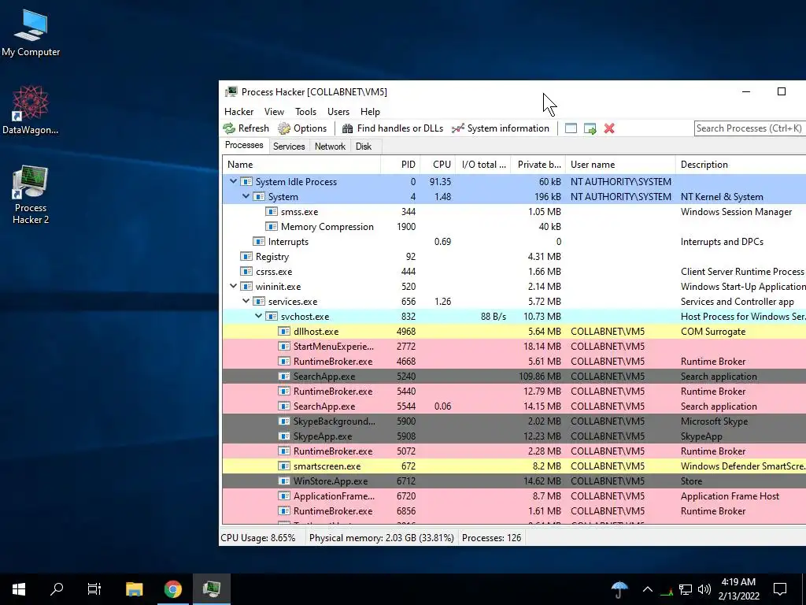Select the ApplicationFrame... process row
The width and height of the screenshot is (806, 605).
[514, 496]
